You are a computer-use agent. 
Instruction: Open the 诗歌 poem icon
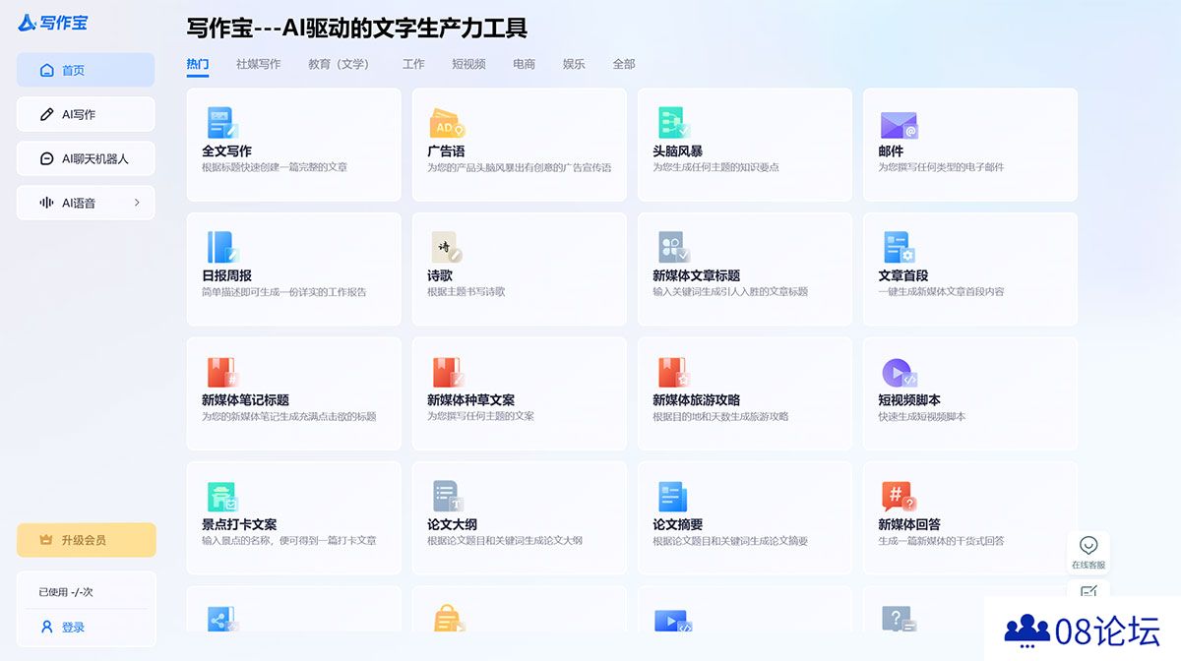pyautogui.click(x=447, y=247)
